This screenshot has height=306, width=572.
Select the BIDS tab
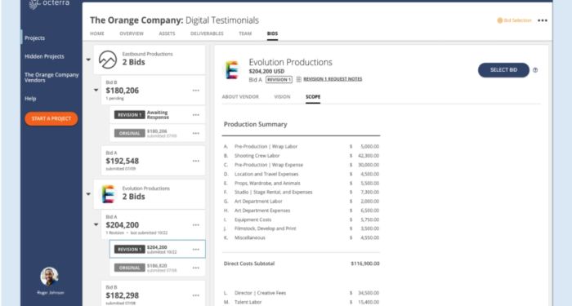click(x=272, y=33)
